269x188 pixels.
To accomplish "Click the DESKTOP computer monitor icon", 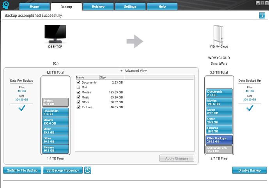I will click(55, 34).
